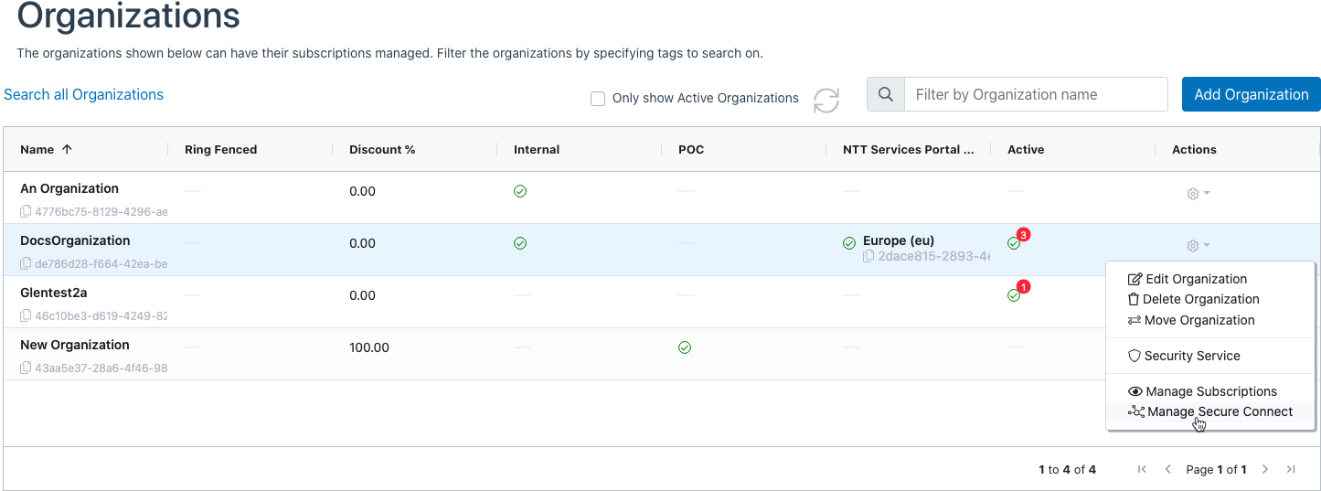Open Search all Organizations link

83,94
